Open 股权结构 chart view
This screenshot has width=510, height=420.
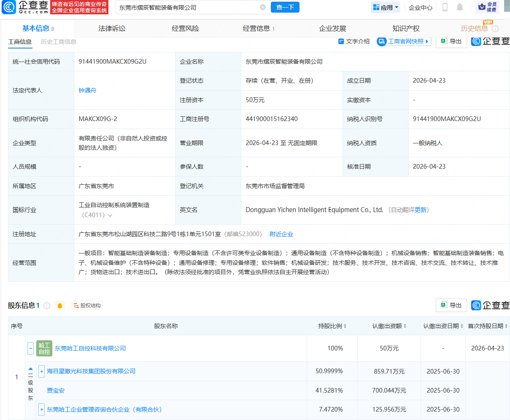point(87,306)
